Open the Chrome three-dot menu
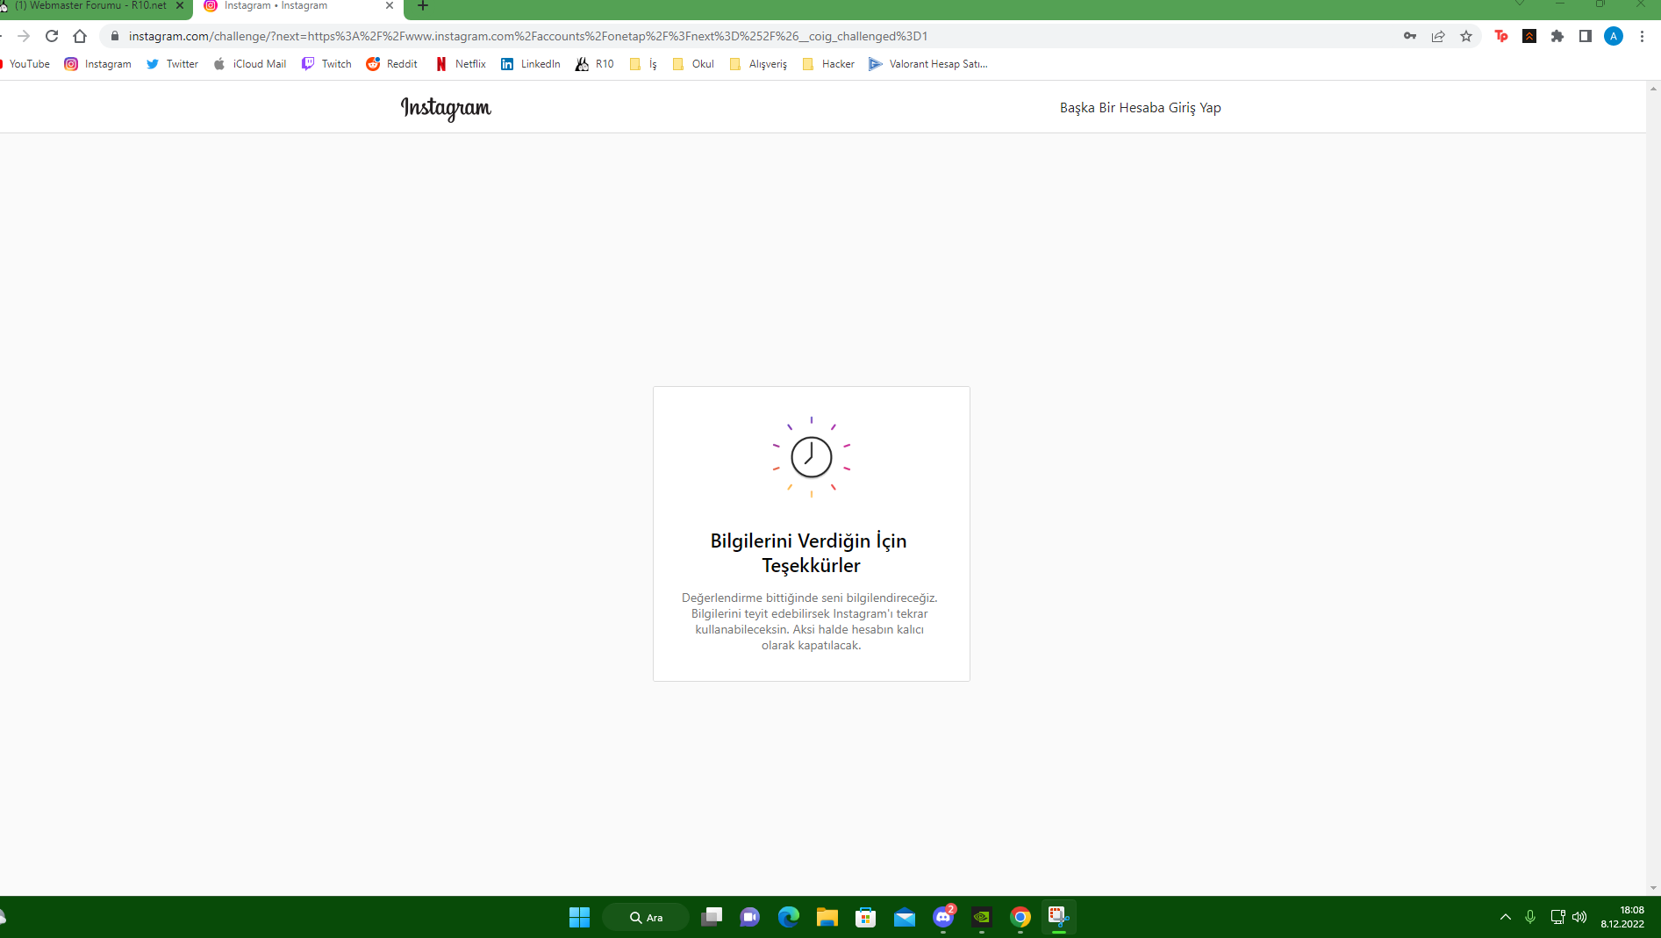The height and width of the screenshot is (938, 1661). coord(1642,36)
